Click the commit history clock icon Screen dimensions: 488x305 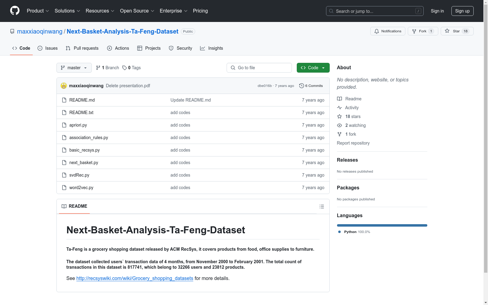pyautogui.click(x=302, y=86)
